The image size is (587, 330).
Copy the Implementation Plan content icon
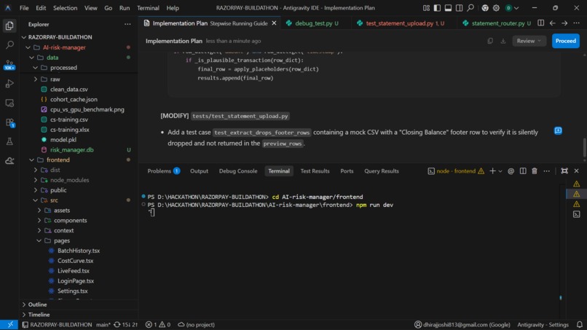[490, 41]
